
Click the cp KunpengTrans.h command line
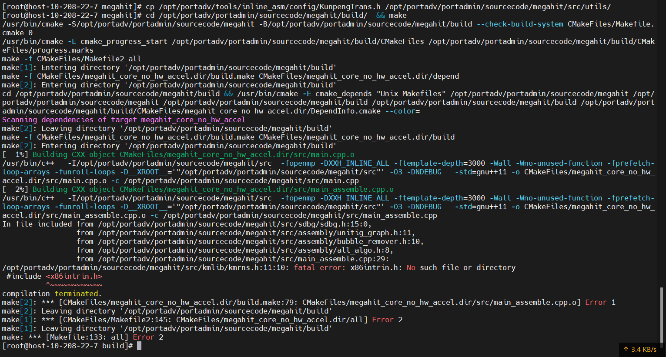pyautogui.click(x=307, y=7)
